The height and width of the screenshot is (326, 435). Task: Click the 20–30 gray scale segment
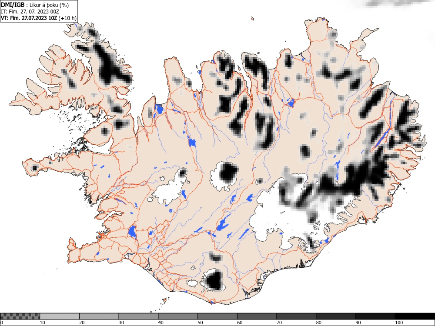coord(99,316)
